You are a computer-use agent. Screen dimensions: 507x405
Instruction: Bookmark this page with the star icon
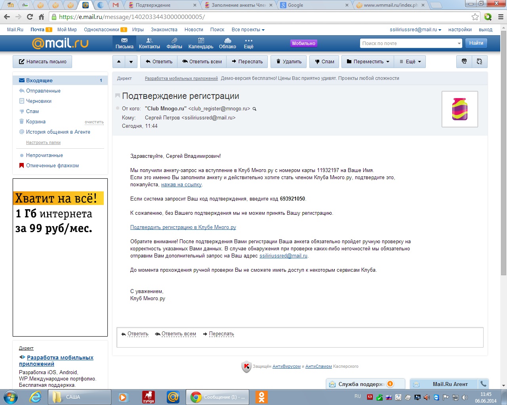(x=475, y=17)
